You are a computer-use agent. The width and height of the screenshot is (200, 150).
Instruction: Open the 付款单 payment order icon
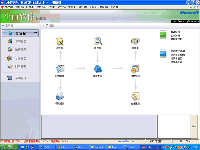pos(60,41)
